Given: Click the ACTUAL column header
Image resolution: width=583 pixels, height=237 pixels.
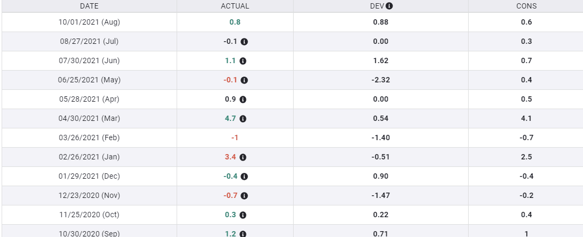Looking at the screenshot, I should pyautogui.click(x=235, y=6).
